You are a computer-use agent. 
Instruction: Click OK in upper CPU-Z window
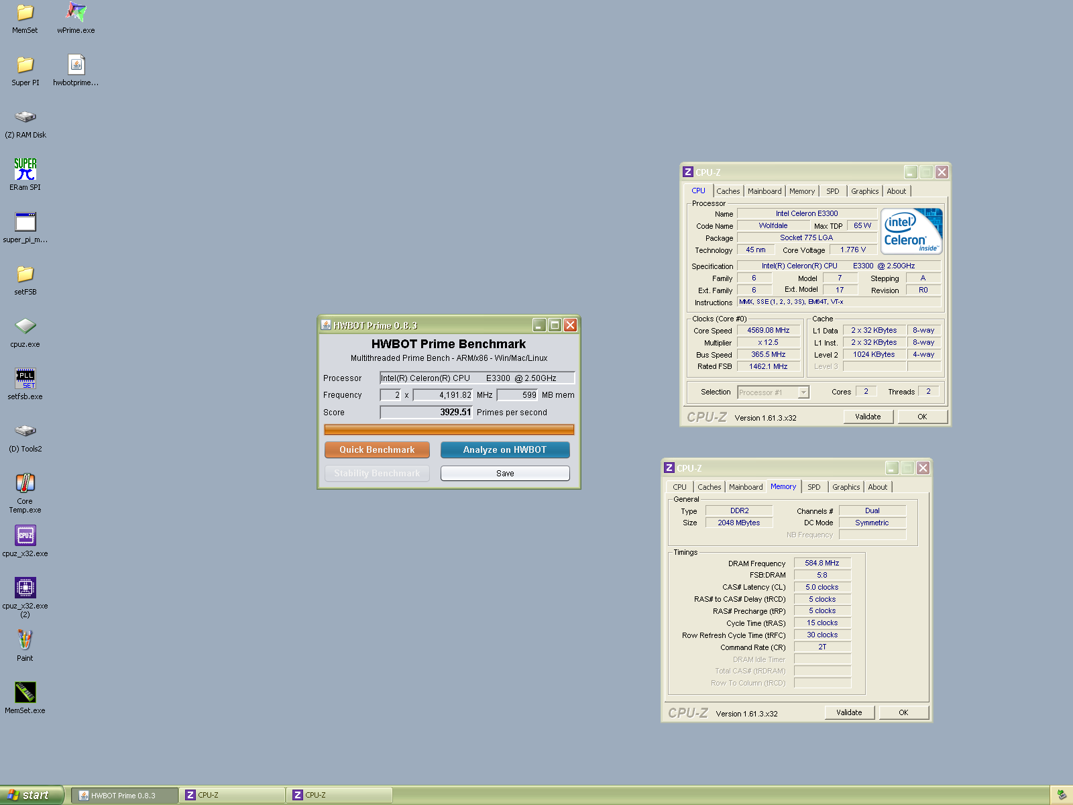(922, 417)
